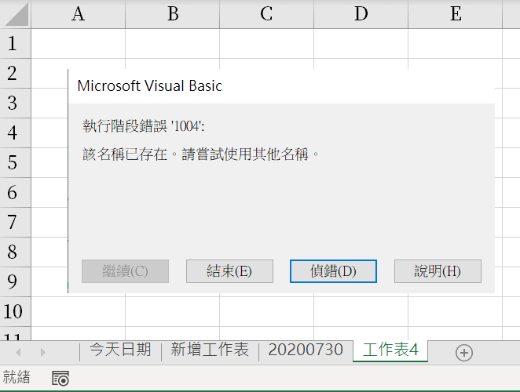Switch to the 新增工作表 sheet tab
Image resolution: width=520 pixels, height=392 pixels.
210,350
